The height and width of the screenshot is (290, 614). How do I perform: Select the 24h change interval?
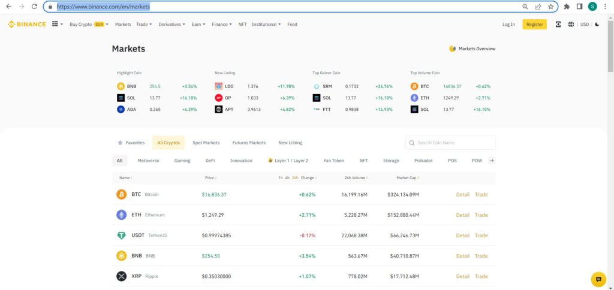(x=295, y=178)
